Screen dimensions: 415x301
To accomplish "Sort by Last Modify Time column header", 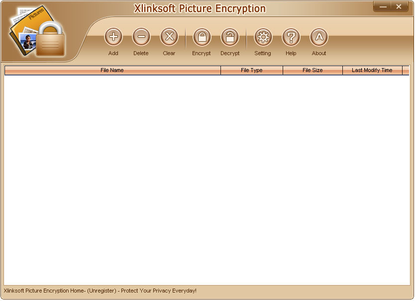I will pos(372,71).
